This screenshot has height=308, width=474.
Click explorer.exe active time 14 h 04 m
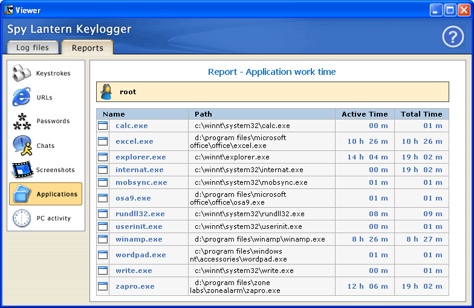pyautogui.click(x=368, y=157)
